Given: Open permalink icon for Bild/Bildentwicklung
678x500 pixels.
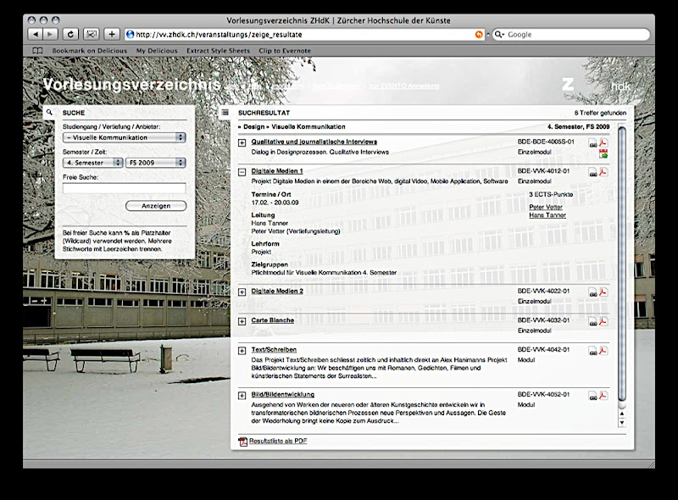Looking at the screenshot, I should [x=592, y=397].
